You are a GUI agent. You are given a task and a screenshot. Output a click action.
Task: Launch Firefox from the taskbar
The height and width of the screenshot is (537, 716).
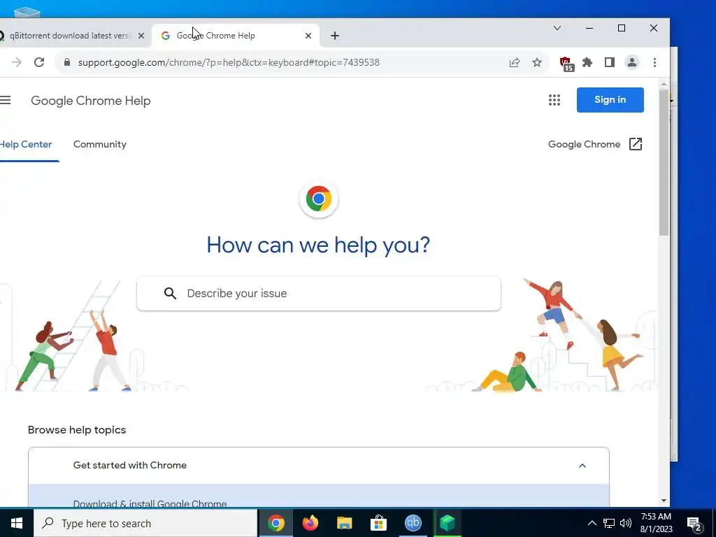pyautogui.click(x=310, y=523)
